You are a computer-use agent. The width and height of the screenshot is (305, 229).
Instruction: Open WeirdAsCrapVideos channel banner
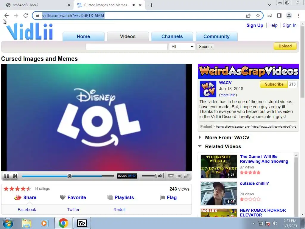pos(248,71)
